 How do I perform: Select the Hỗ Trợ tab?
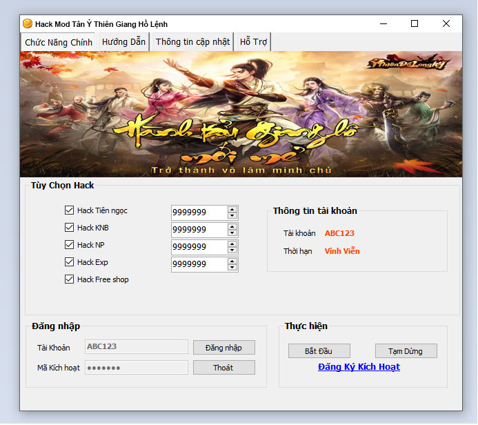253,42
